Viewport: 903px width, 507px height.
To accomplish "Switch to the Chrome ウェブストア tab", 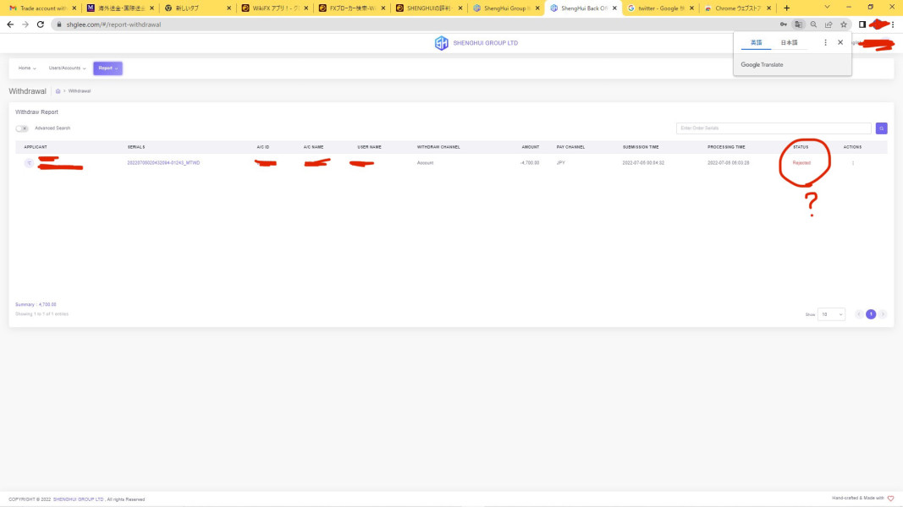I will point(736,8).
